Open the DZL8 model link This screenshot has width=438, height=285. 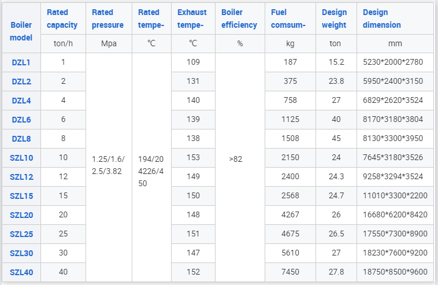coord(21,139)
